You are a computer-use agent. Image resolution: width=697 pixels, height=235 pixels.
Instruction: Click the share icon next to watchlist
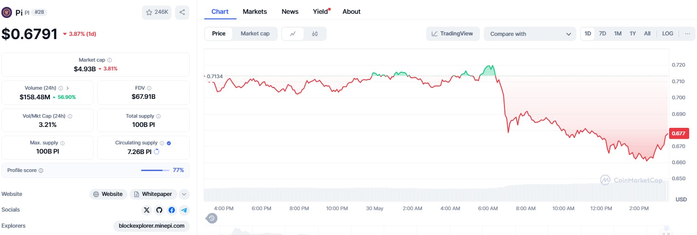tap(182, 12)
